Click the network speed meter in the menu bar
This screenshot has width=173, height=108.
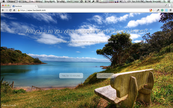pyautogui.click(x=111, y=1)
